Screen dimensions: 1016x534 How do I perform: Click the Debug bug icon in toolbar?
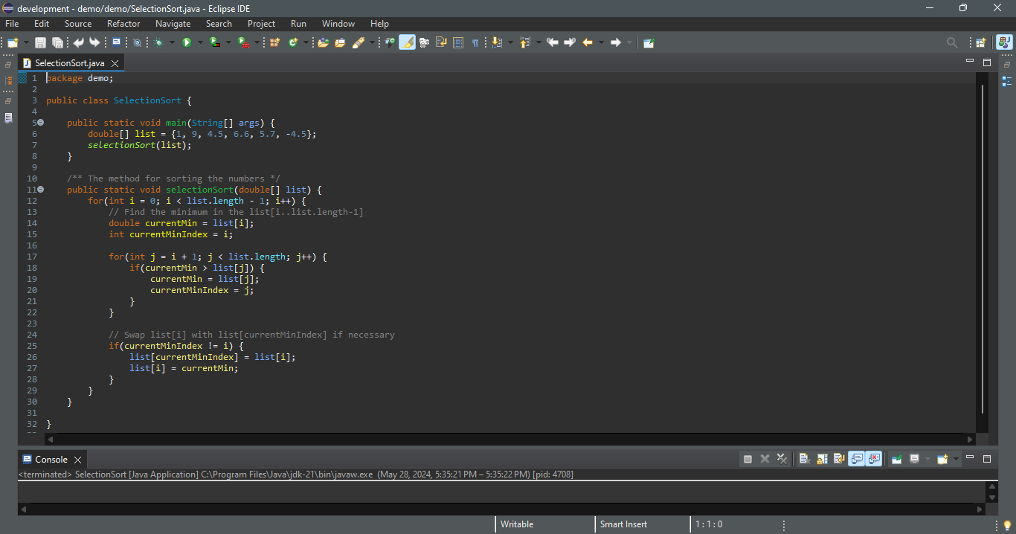[158, 43]
